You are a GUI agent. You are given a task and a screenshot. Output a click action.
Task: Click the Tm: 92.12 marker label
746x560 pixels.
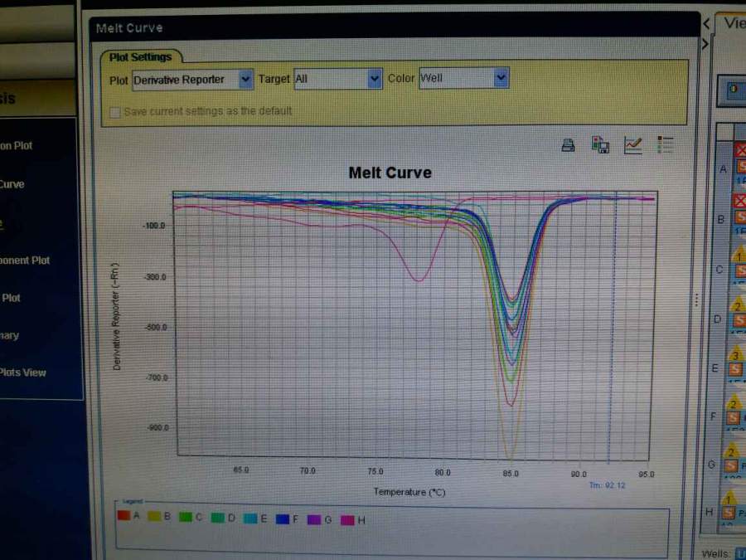[x=607, y=485]
